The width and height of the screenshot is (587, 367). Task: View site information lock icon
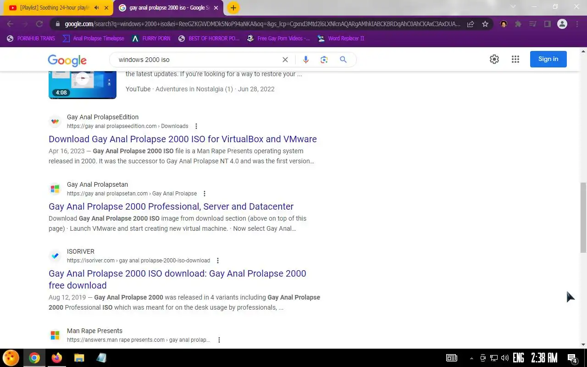coord(57,24)
